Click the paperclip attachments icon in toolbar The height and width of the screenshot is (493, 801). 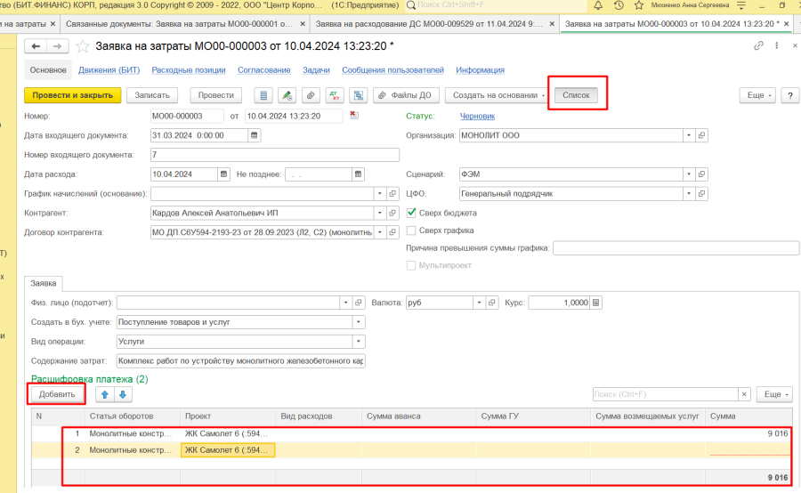click(x=311, y=95)
